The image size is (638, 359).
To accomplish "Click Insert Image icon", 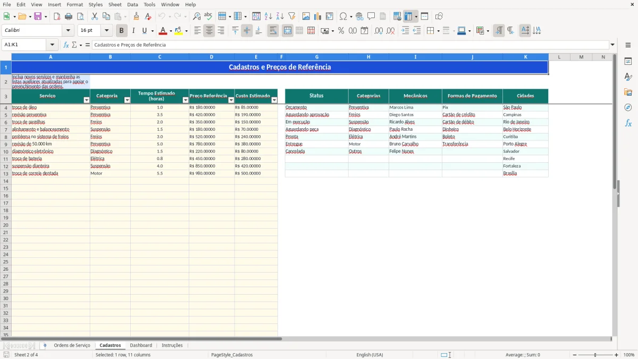I will 306,16.
